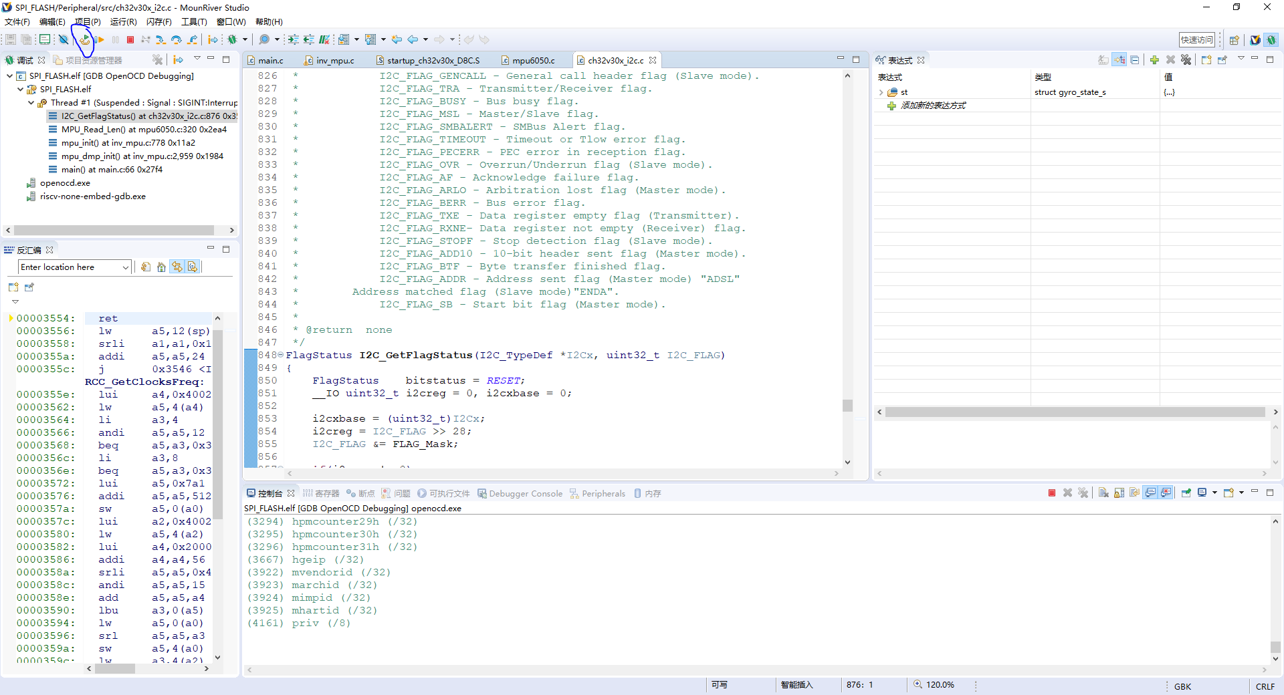
Task: Open the Debug launch dropdown arrow
Action: 245,40
